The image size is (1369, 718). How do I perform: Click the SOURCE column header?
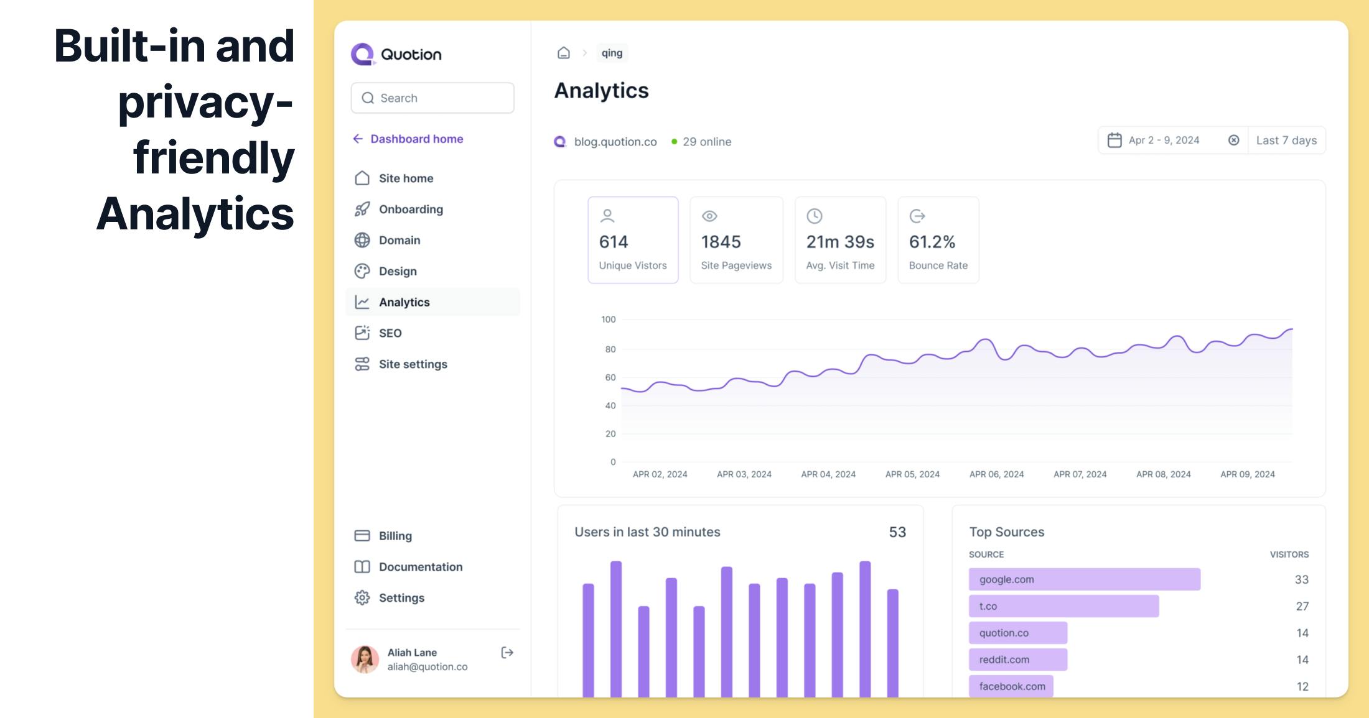(x=986, y=555)
